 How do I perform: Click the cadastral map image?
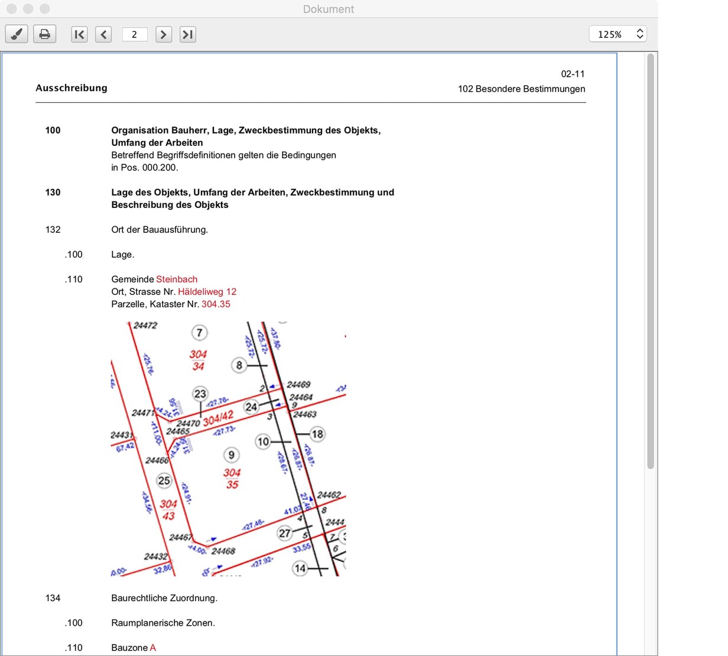[229, 449]
